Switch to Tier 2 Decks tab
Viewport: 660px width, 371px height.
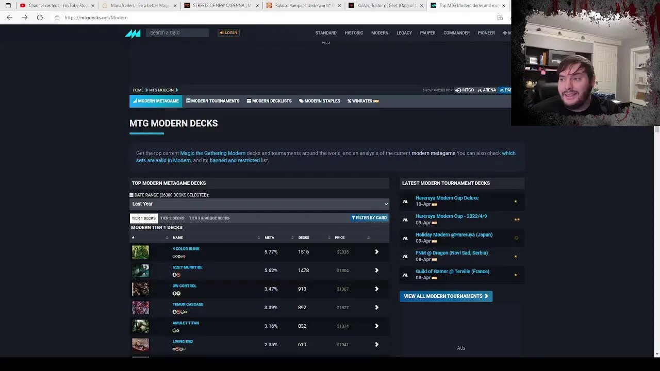pos(172,218)
